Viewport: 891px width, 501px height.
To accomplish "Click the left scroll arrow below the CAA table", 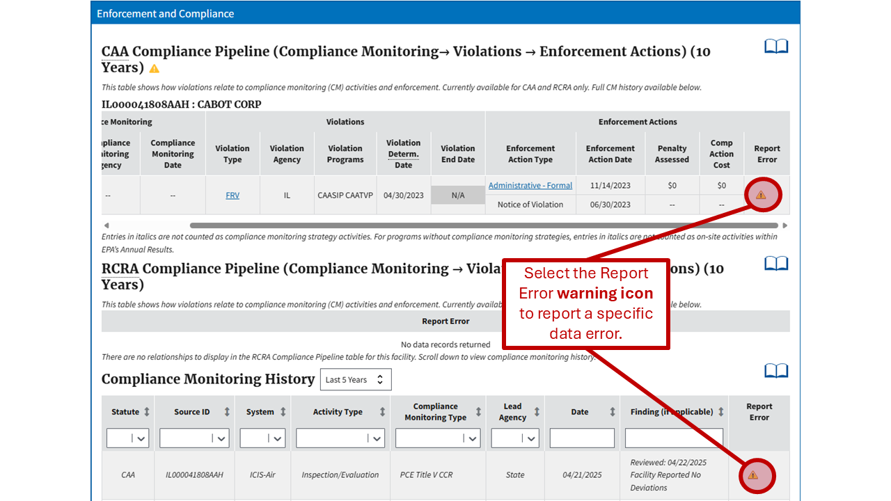I will tap(107, 225).
